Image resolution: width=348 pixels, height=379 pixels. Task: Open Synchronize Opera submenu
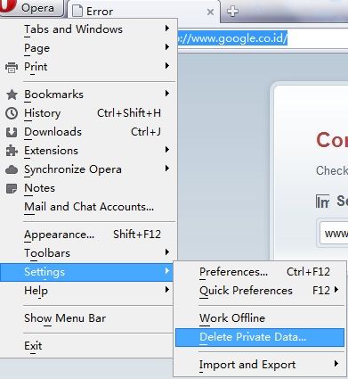89,169
